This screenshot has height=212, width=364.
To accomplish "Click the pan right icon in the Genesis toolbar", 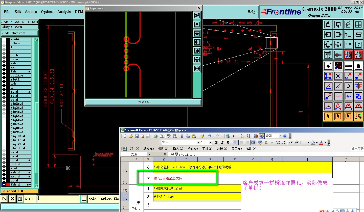I will coord(338,35).
